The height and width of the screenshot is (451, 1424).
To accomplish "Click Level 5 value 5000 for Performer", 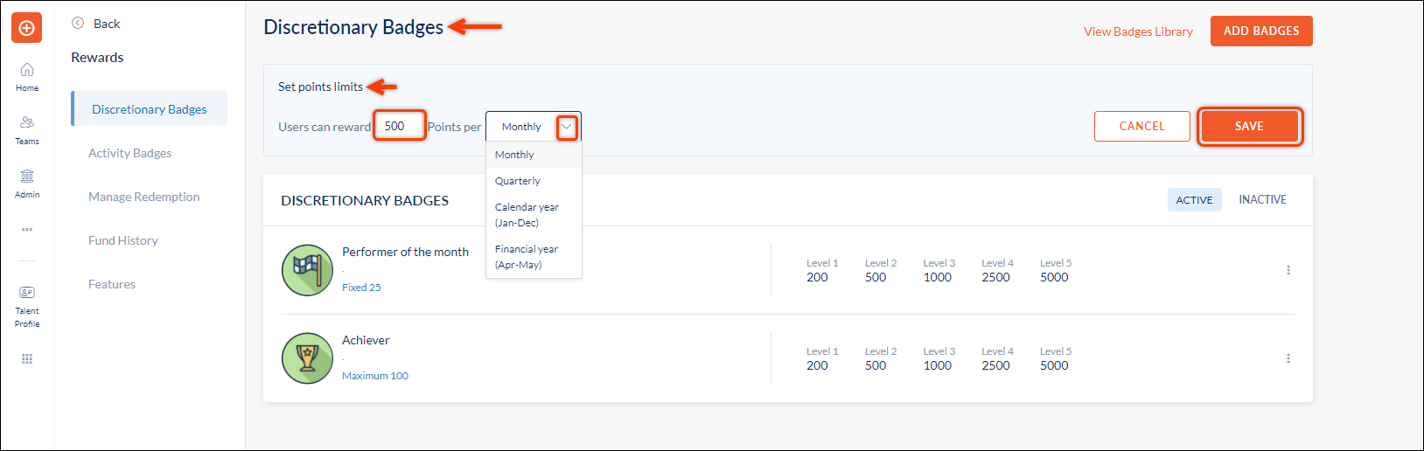I will [x=1054, y=277].
